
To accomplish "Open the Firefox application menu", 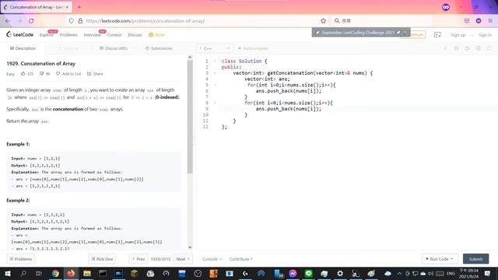I will [x=490, y=21].
